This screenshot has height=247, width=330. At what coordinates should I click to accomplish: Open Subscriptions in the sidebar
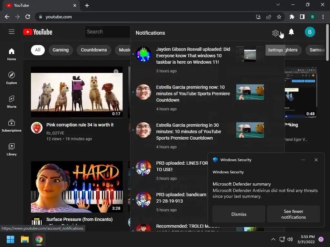[12, 126]
